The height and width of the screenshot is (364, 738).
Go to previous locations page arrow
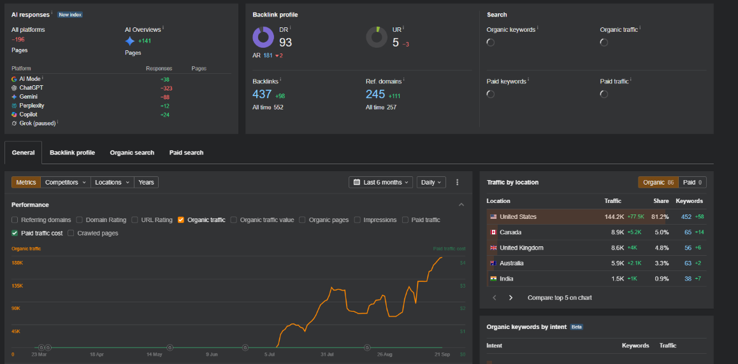click(494, 298)
